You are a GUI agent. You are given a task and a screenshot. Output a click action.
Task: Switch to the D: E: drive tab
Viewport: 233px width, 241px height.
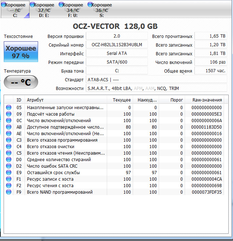44,9
